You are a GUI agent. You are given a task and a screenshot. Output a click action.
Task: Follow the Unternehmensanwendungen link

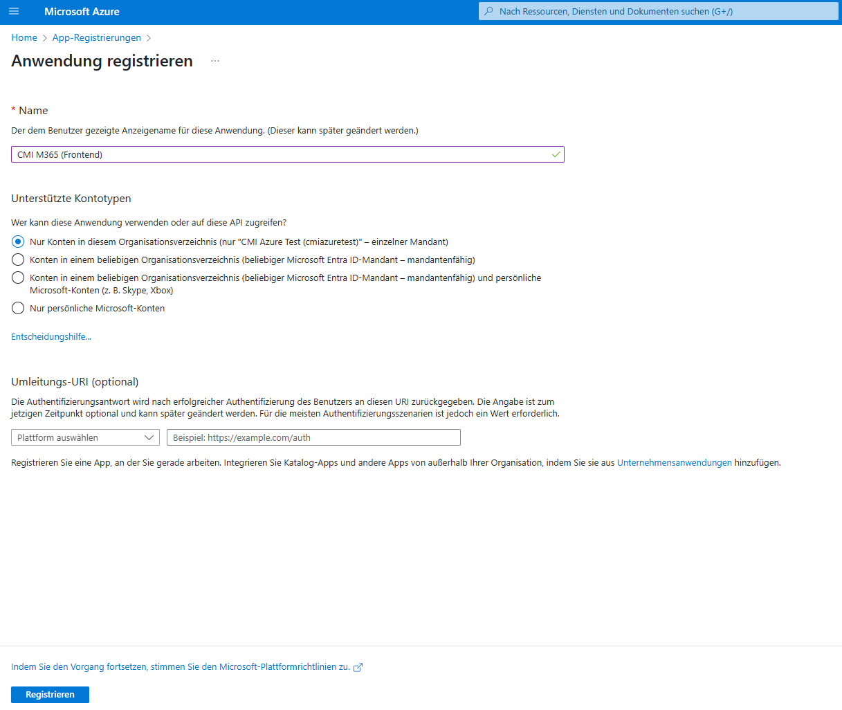[674, 462]
